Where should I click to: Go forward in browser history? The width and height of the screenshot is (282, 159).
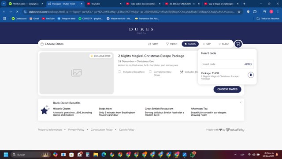pos(11,12)
